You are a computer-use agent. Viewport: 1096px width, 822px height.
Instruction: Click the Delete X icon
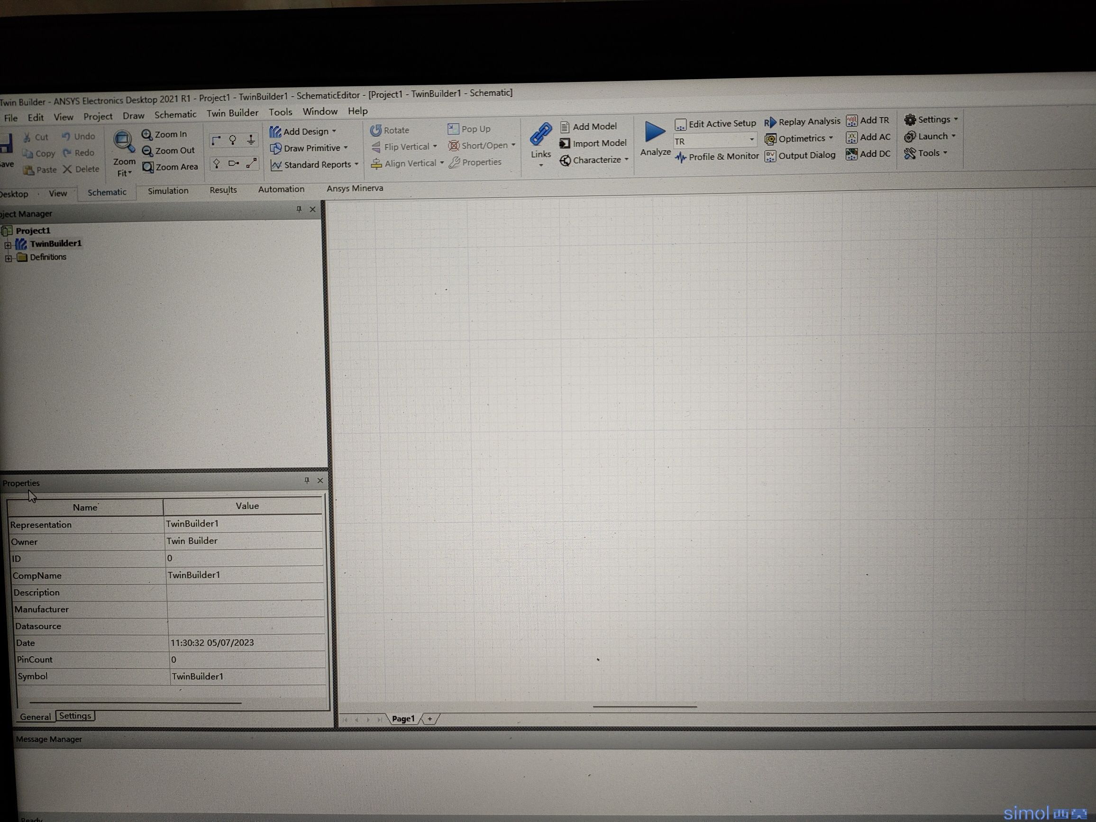(x=67, y=169)
